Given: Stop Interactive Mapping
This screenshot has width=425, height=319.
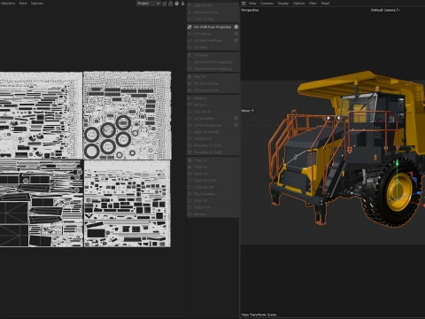Looking at the screenshot, I should 212,69.
